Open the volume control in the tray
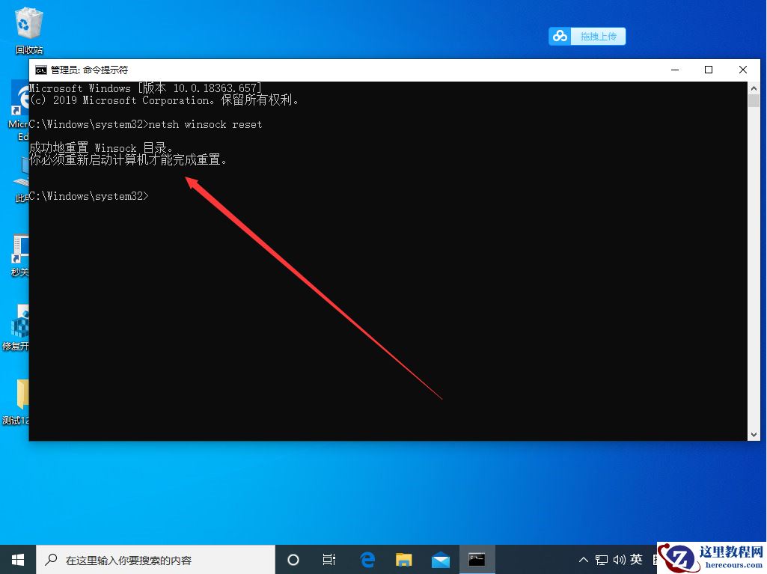 pos(618,559)
